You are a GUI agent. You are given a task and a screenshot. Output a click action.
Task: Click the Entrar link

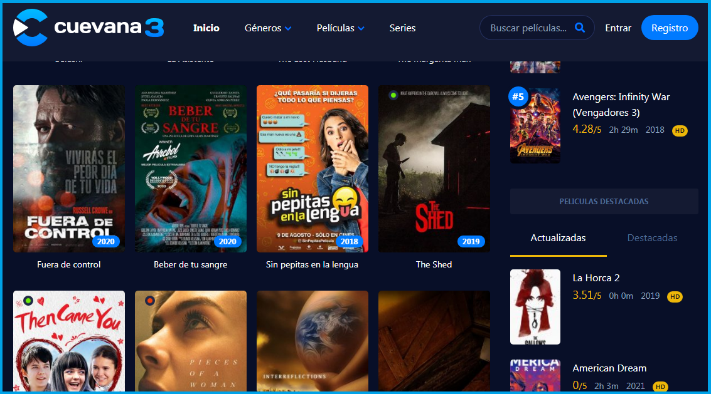point(618,28)
